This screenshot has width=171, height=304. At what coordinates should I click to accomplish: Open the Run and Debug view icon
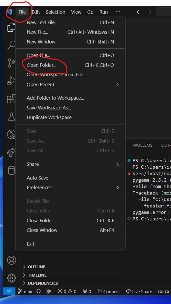pyautogui.click(x=11, y=81)
